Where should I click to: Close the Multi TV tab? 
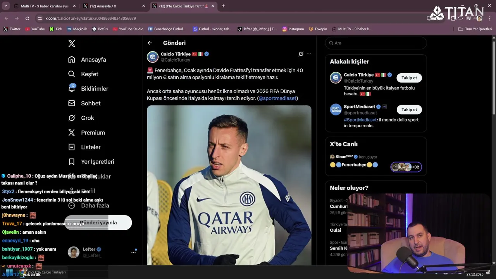point(74,6)
